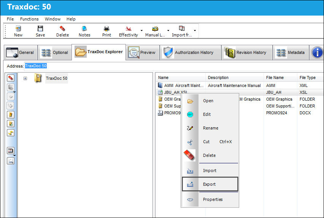Click the Save floppy disk icon
This screenshot has width=324, height=218.
click(x=40, y=28)
